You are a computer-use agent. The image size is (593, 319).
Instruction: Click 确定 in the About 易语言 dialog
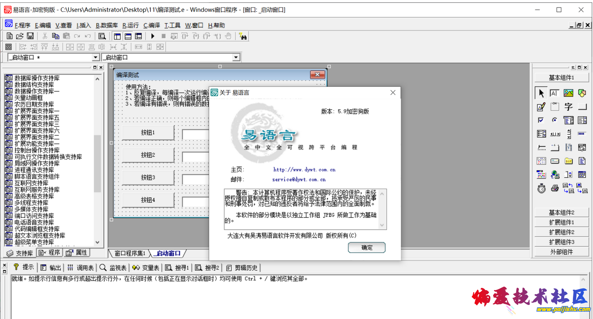point(366,248)
